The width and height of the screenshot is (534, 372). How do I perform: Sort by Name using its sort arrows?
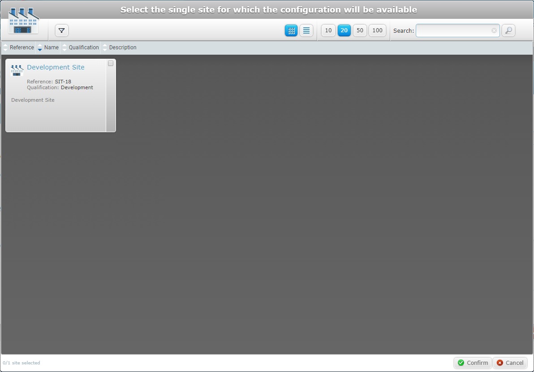pyautogui.click(x=40, y=47)
